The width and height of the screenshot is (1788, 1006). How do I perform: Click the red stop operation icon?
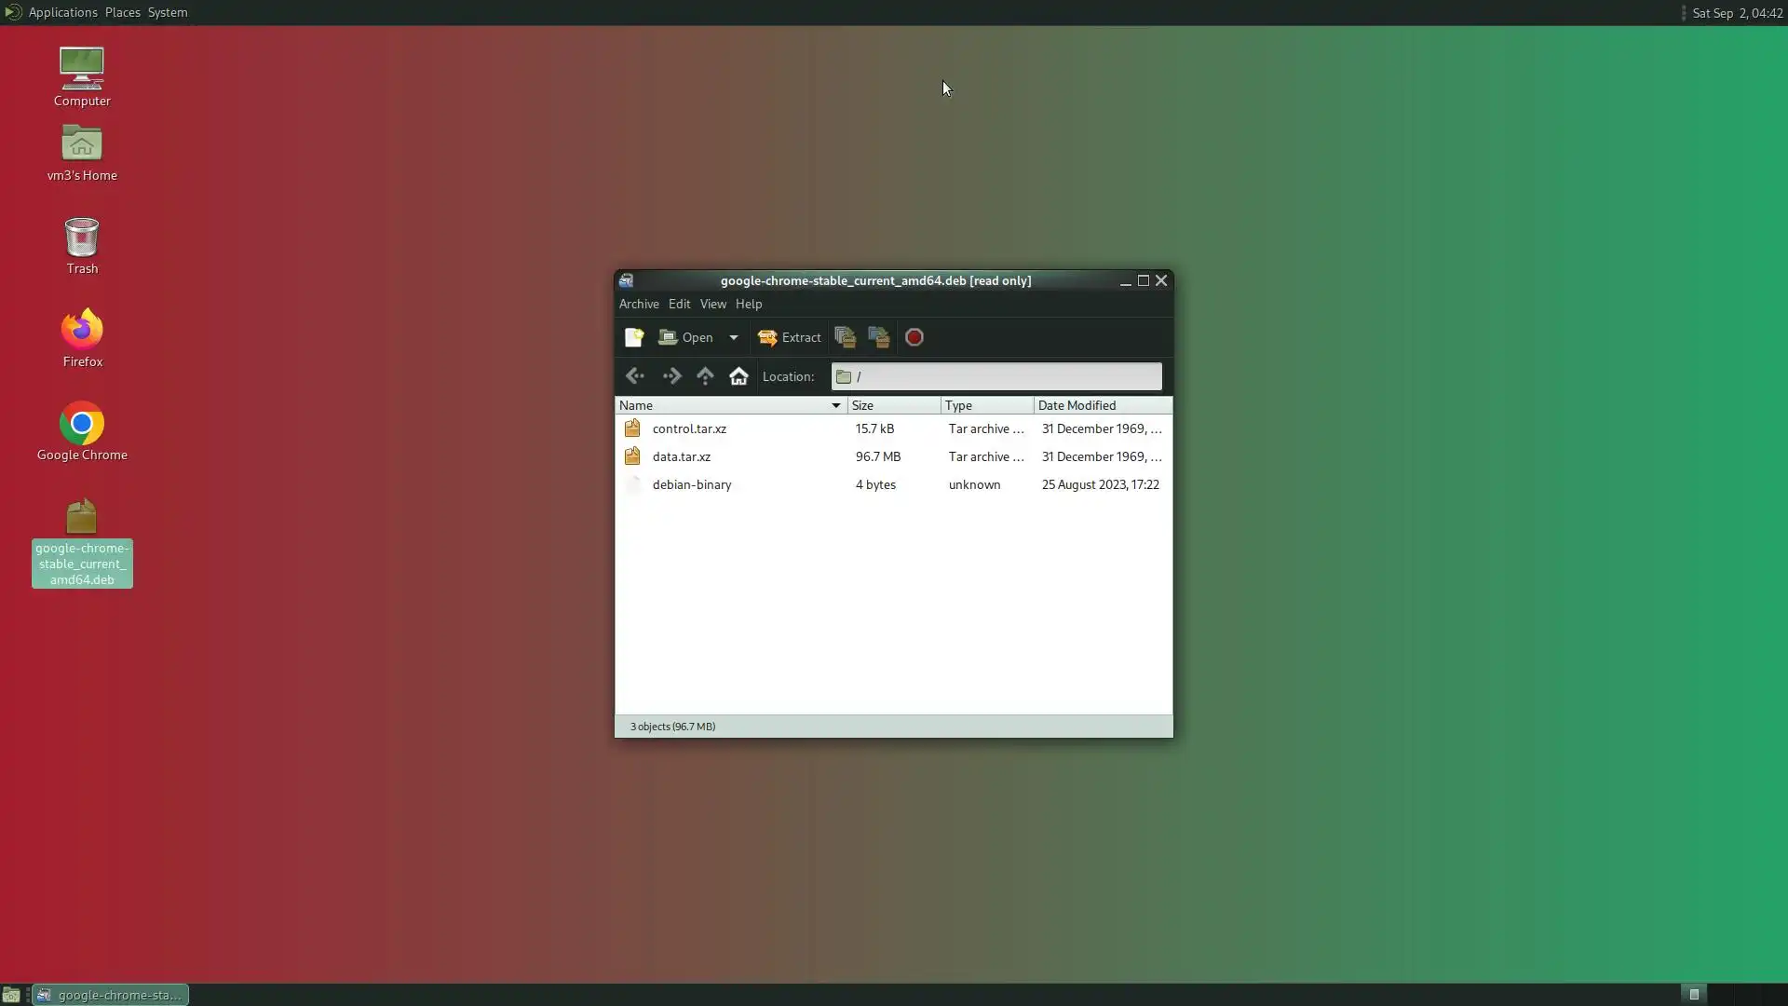914,337
